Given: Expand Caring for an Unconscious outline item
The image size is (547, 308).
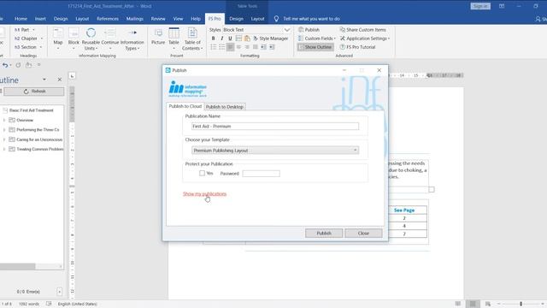Looking at the screenshot, I should 3,139.
